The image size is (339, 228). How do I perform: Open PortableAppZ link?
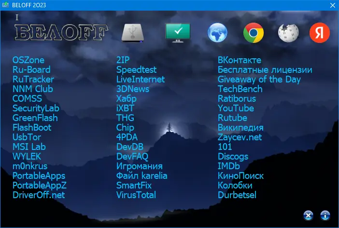40,186
